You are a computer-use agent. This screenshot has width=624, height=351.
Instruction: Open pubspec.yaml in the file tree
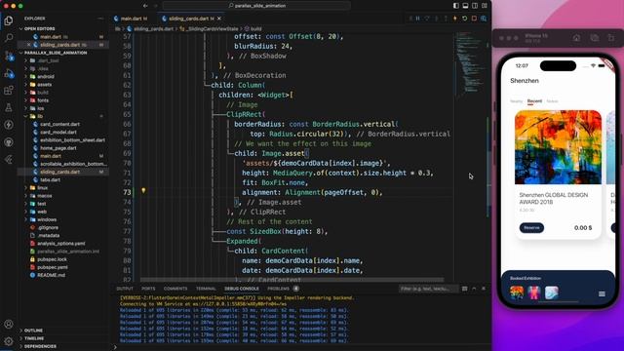(52, 267)
